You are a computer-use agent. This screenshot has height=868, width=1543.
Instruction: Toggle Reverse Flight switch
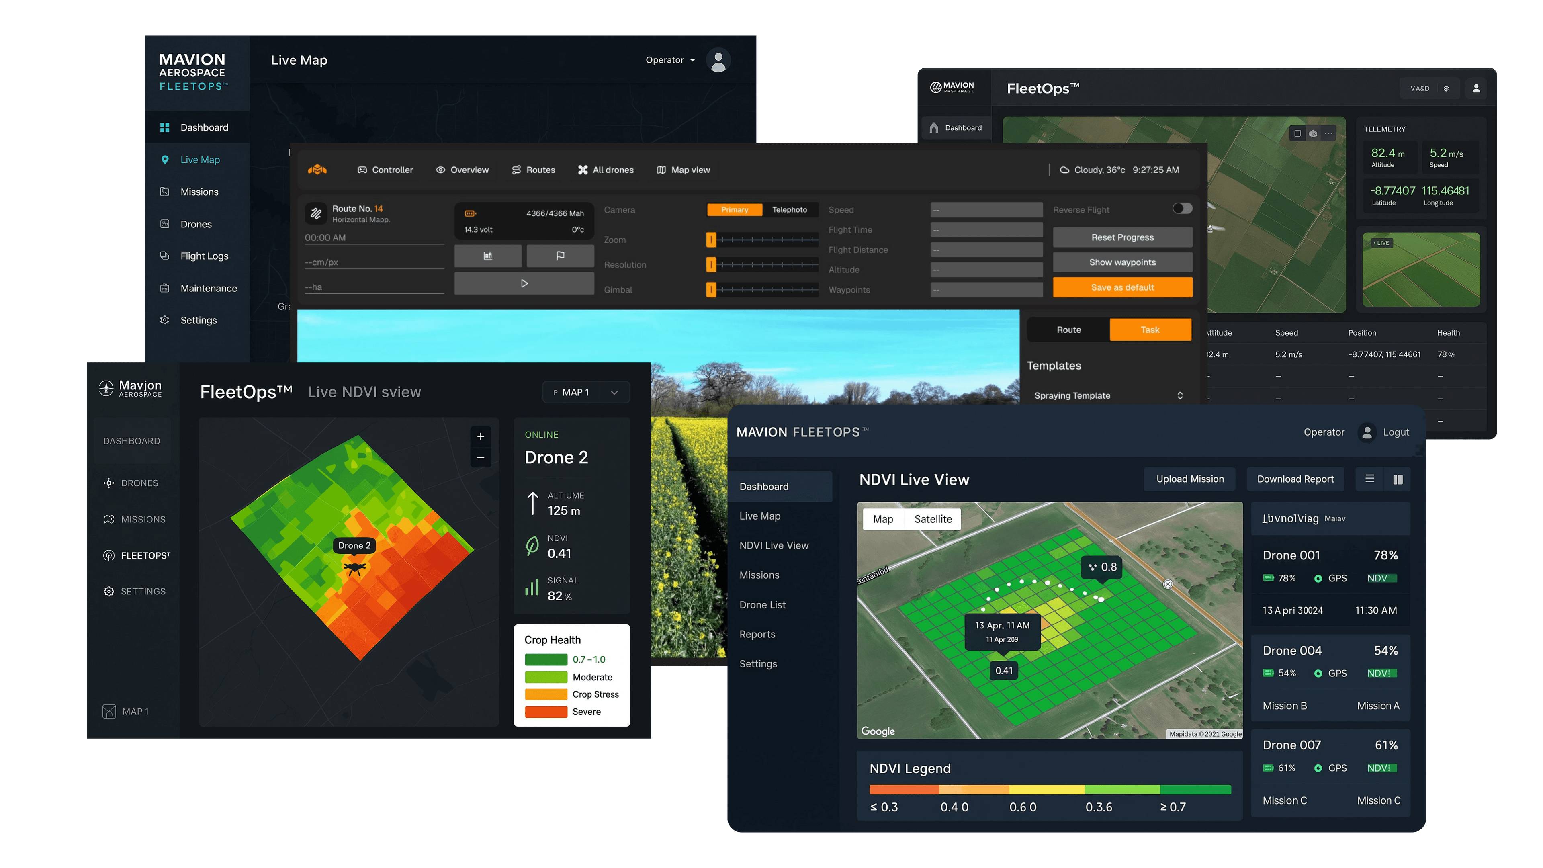[x=1182, y=209]
